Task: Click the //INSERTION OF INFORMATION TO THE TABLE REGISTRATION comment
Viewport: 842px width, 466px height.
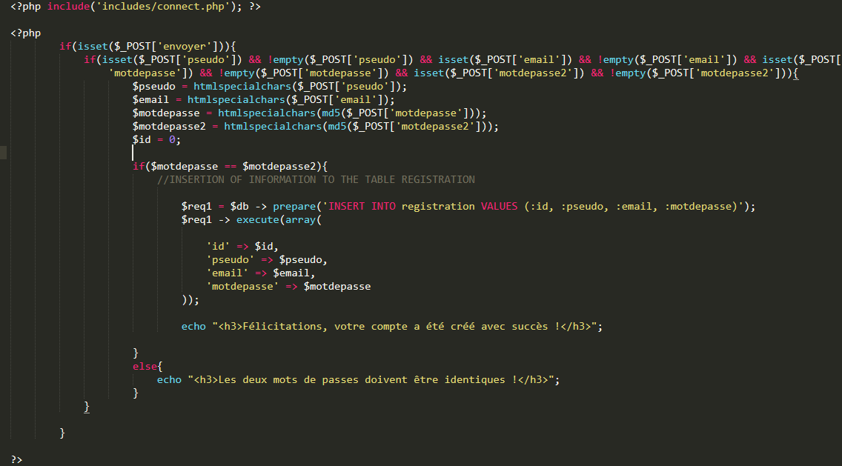Action: (316, 179)
